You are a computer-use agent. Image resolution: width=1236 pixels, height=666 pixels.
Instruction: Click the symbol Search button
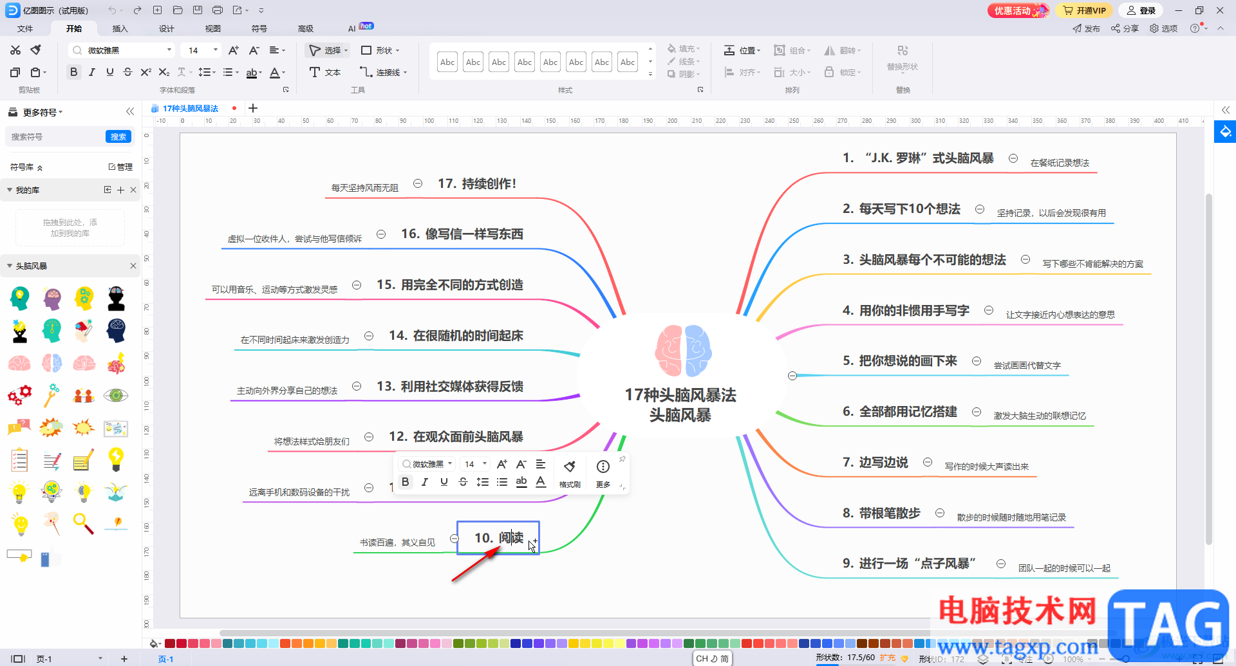click(x=118, y=136)
